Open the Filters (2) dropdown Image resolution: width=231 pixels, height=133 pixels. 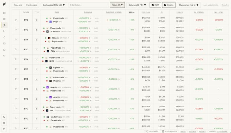point(117,5)
